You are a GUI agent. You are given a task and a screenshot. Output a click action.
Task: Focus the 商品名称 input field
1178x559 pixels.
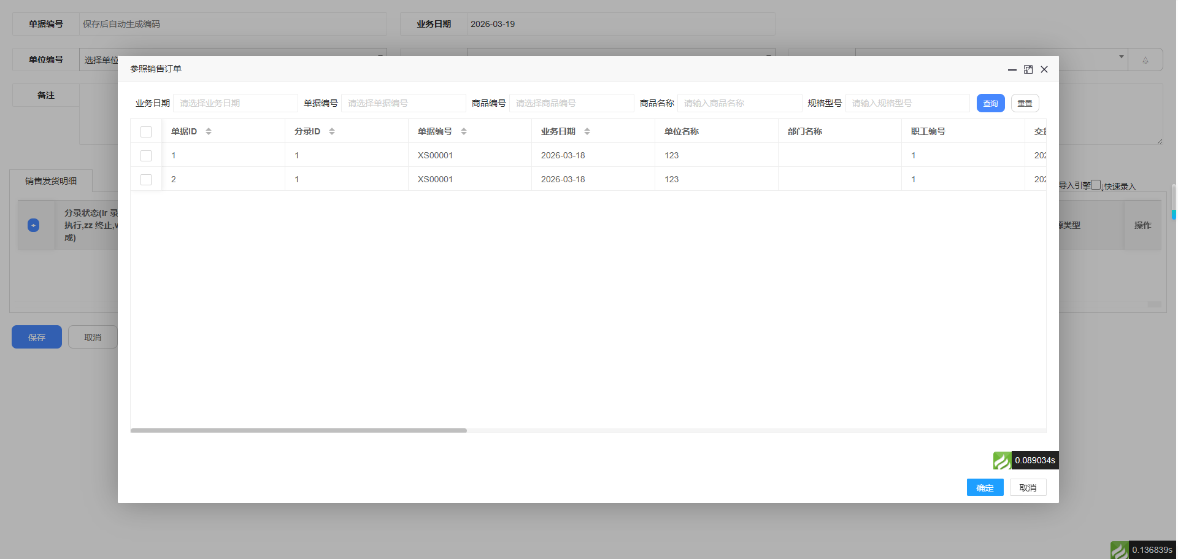[739, 103]
